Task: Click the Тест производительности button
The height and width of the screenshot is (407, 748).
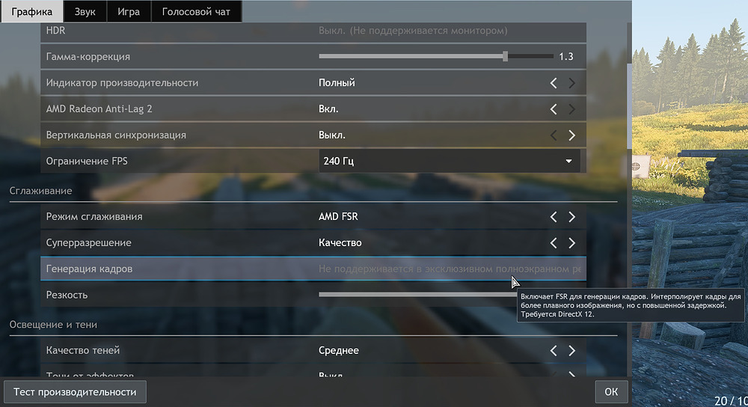Action: [75, 392]
